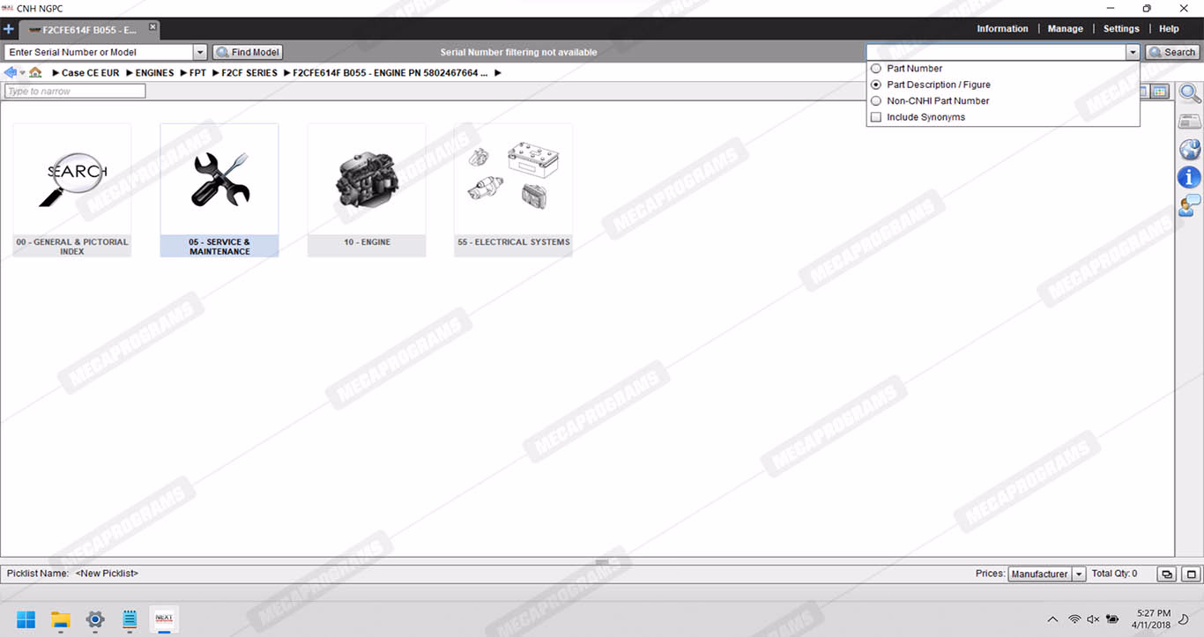Open the 10 - ENGINE thumbnail

[x=367, y=189]
